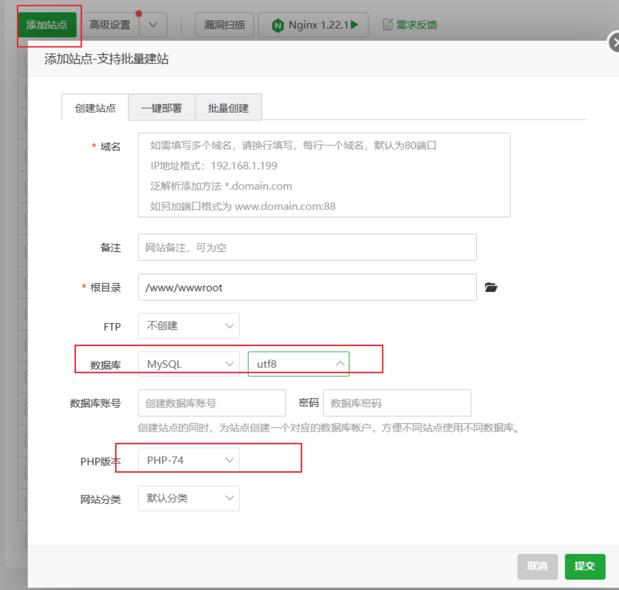Open the FTP dropdown showing 不创建
Viewport: 619px width, 590px height.
pos(189,326)
